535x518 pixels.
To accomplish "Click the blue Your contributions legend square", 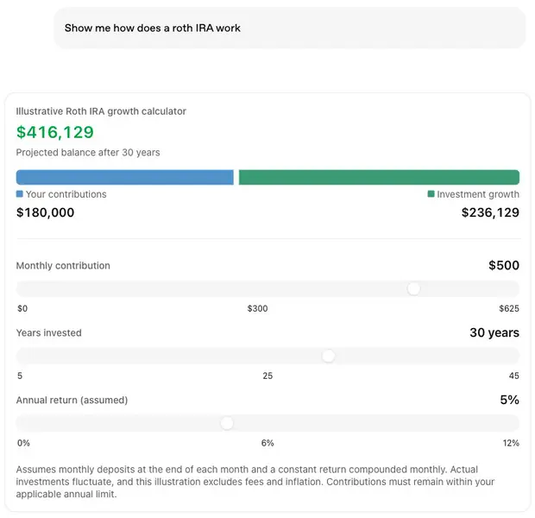I will click(20, 194).
